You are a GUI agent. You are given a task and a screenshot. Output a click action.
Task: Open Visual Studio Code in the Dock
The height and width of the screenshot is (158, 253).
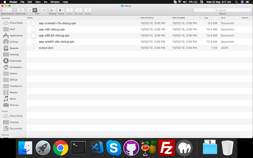[96, 147]
